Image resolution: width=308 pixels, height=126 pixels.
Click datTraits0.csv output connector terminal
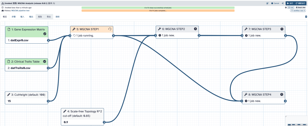tap(48, 68)
